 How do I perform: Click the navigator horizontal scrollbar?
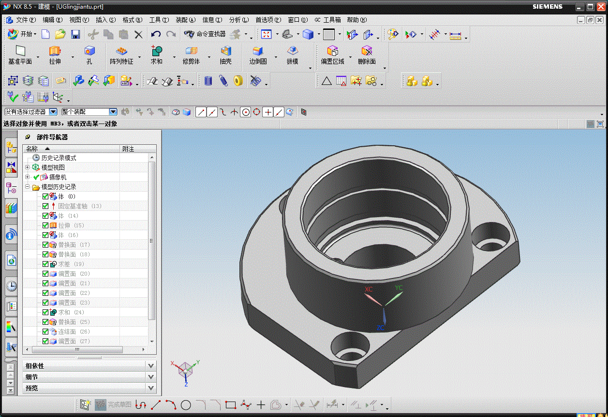pyautogui.click(x=76, y=349)
